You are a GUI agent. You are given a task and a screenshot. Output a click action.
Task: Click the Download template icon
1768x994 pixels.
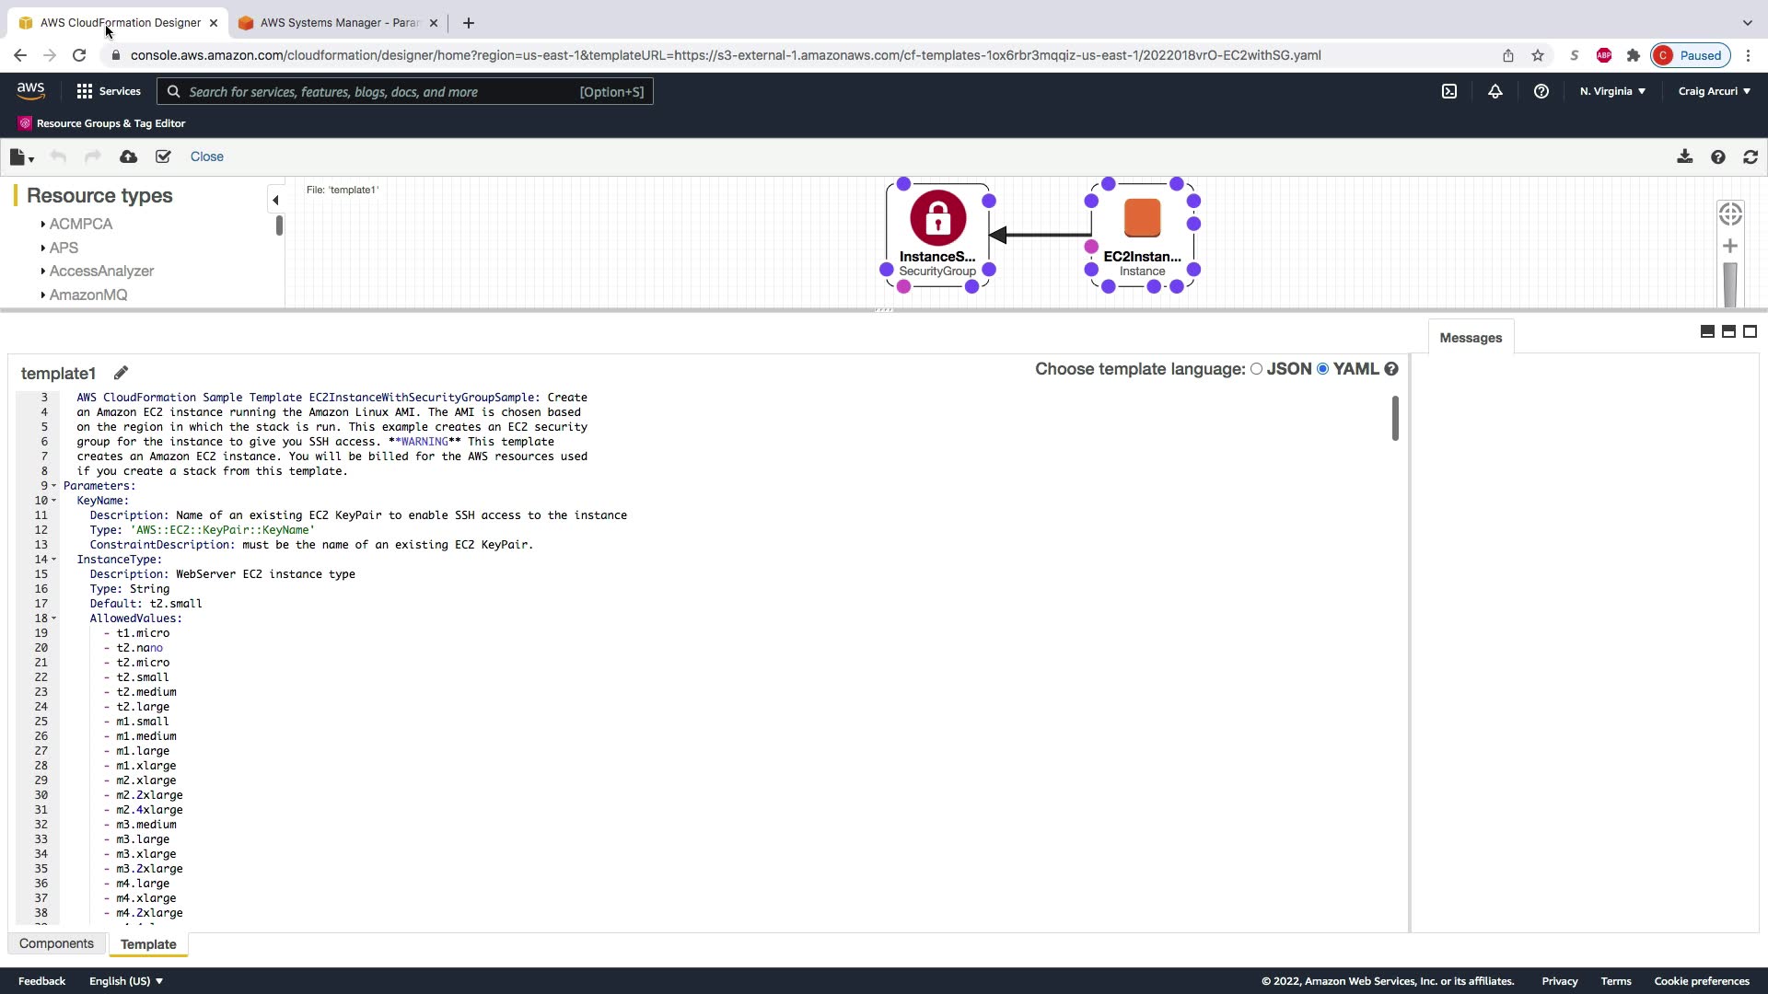click(1684, 156)
